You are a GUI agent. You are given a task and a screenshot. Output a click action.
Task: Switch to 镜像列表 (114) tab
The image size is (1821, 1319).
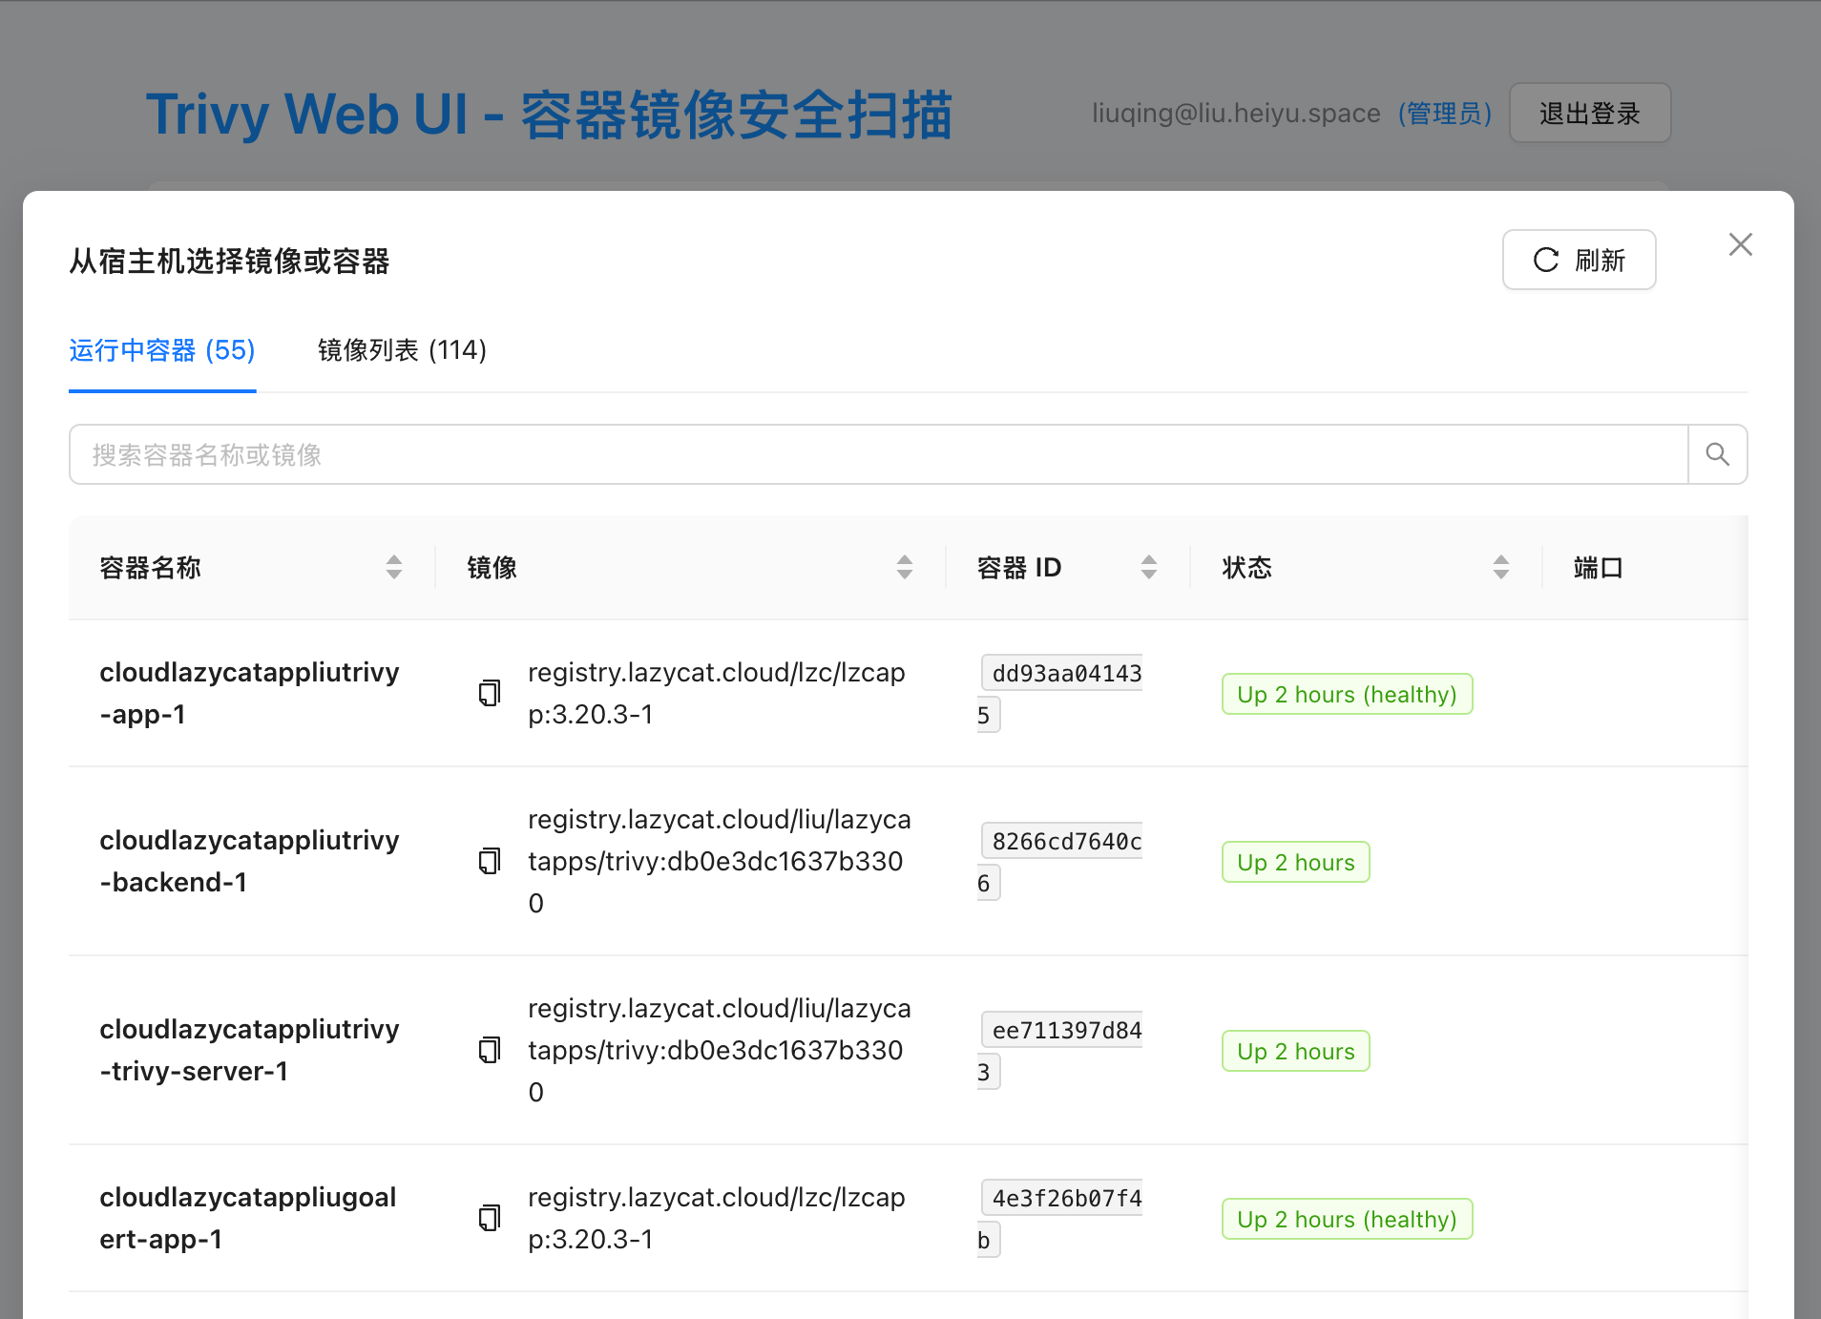[x=402, y=350]
